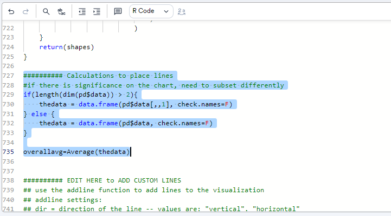Increase indent of selected code

pos(97,11)
